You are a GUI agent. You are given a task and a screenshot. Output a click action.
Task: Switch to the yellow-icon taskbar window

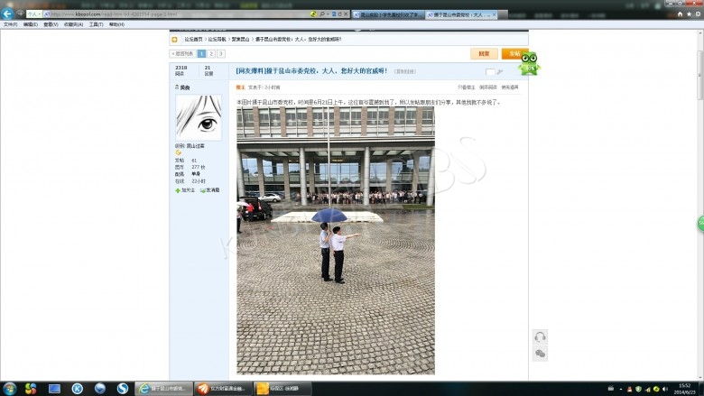[283, 389]
